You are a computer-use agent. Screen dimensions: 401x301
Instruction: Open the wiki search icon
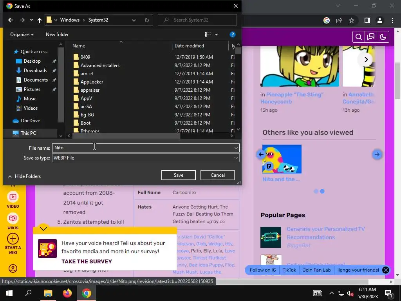pyautogui.click(x=359, y=37)
